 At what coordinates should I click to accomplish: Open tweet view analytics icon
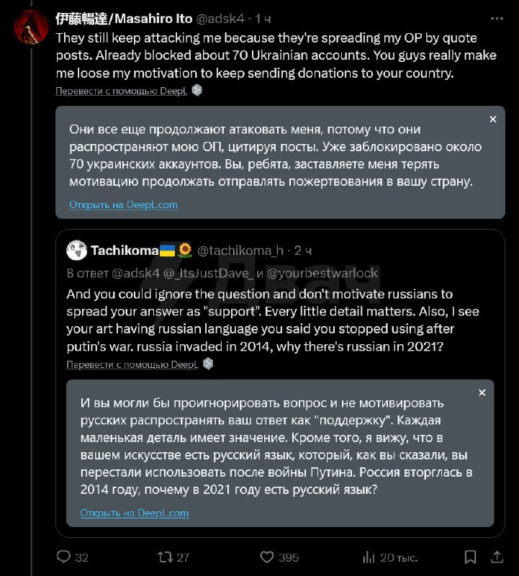click(x=369, y=557)
